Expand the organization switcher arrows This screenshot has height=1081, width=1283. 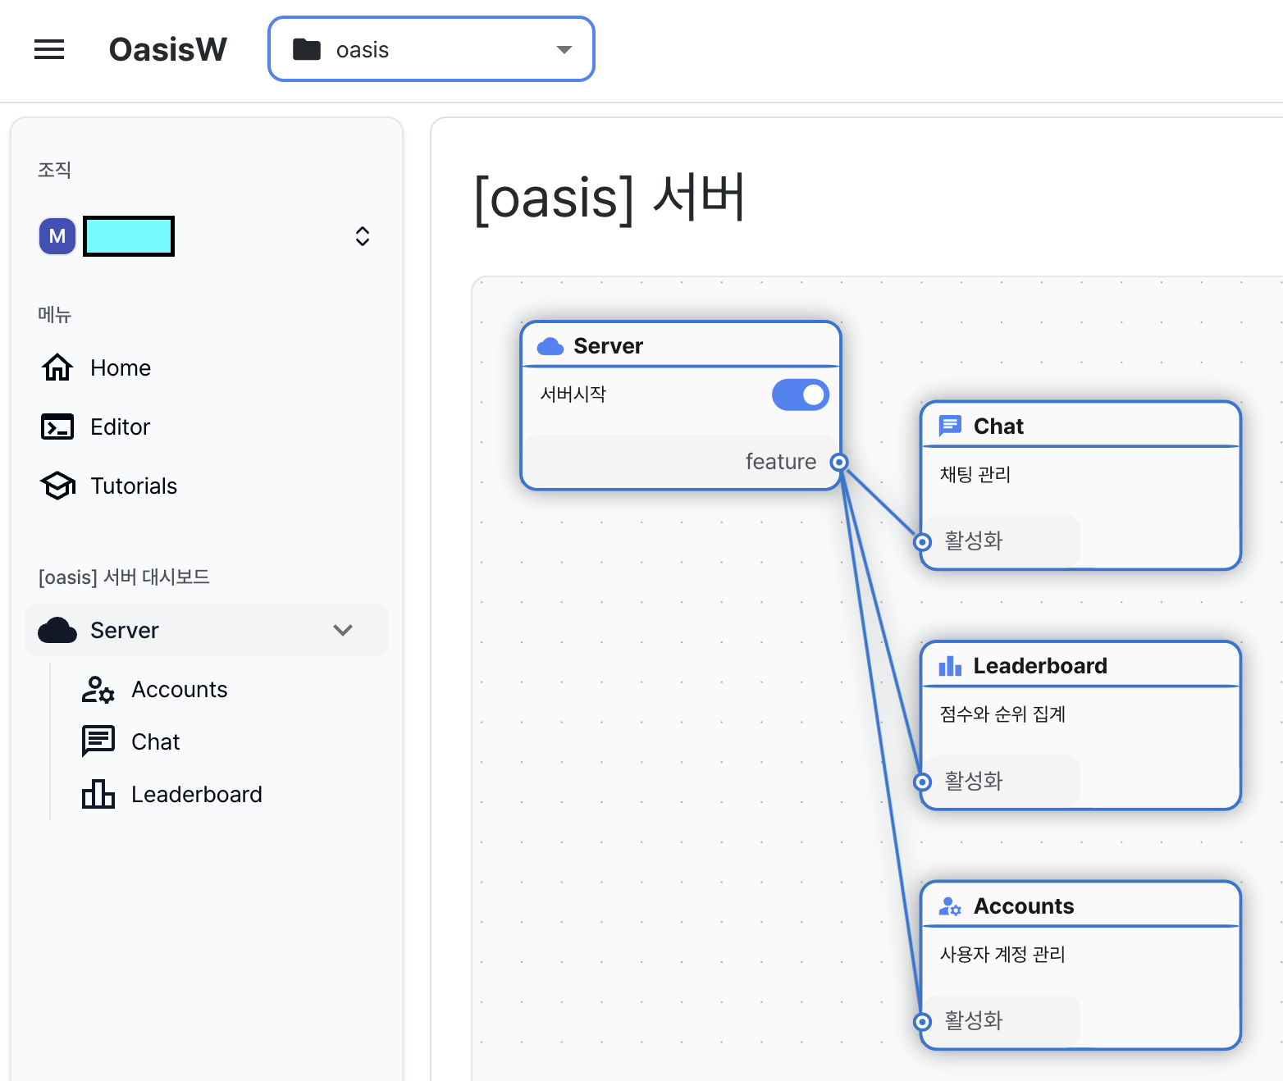pos(362,236)
